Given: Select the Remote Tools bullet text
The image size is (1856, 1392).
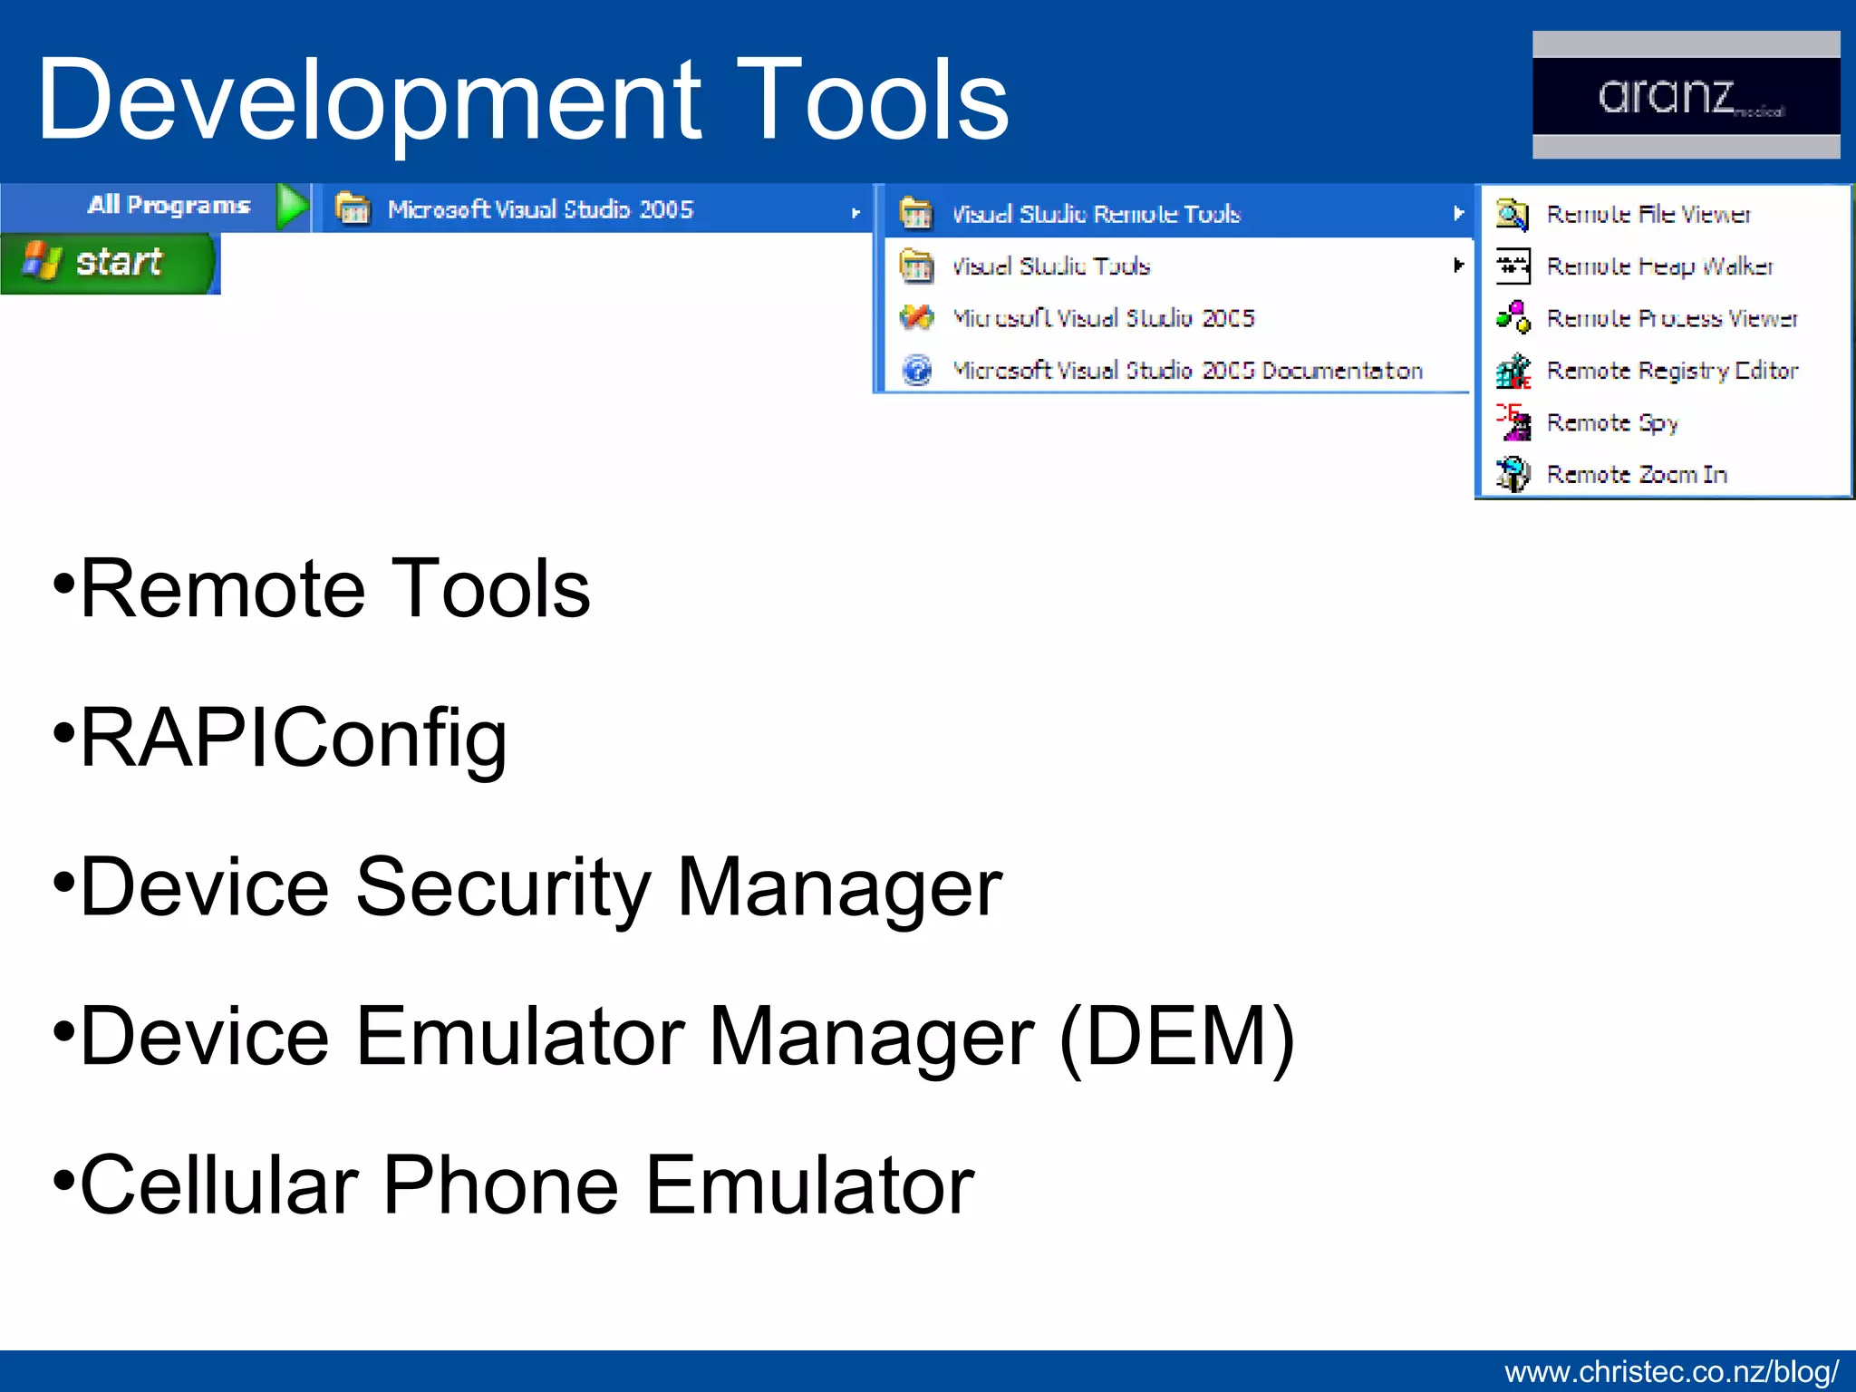Looking at the screenshot, I should [335, 589].
